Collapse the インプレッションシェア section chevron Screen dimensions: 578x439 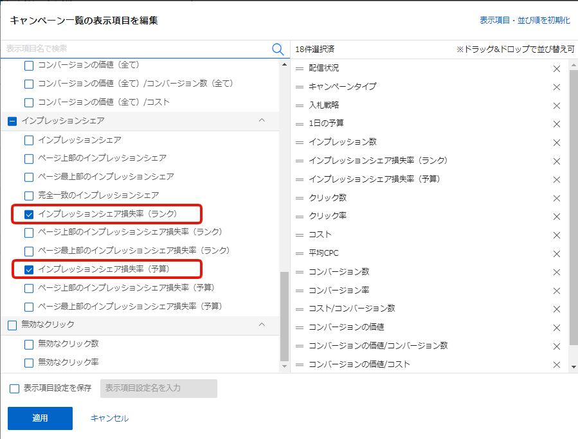point(262,121)
